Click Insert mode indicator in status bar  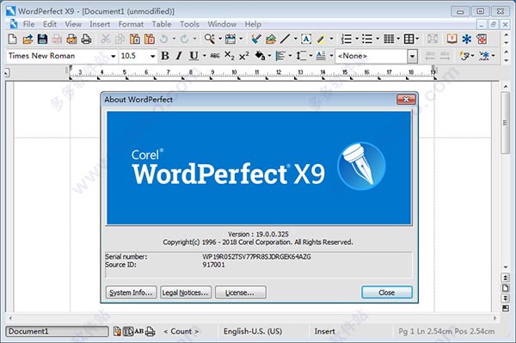point(324,332)
